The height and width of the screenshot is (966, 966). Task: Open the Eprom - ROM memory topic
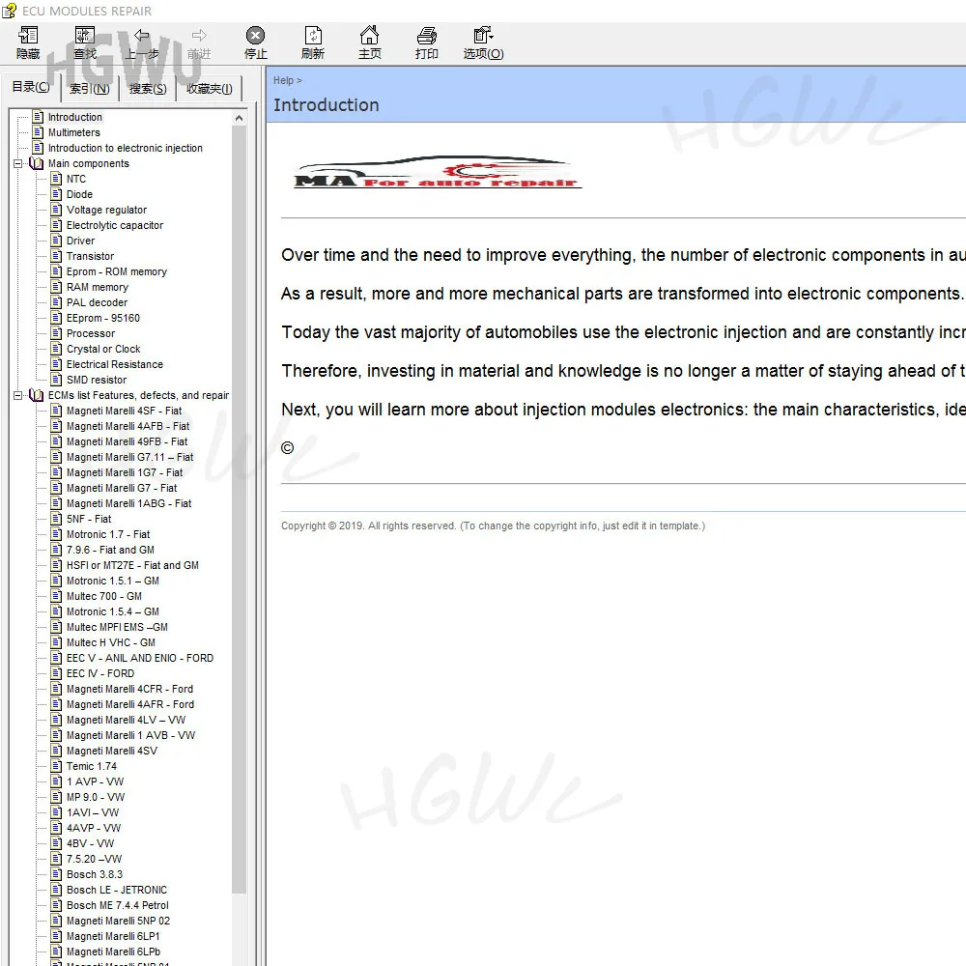(x=117, y=271)
